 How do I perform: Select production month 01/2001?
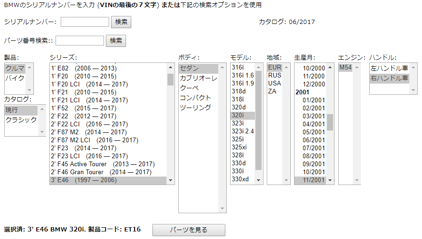pos(311,100)
